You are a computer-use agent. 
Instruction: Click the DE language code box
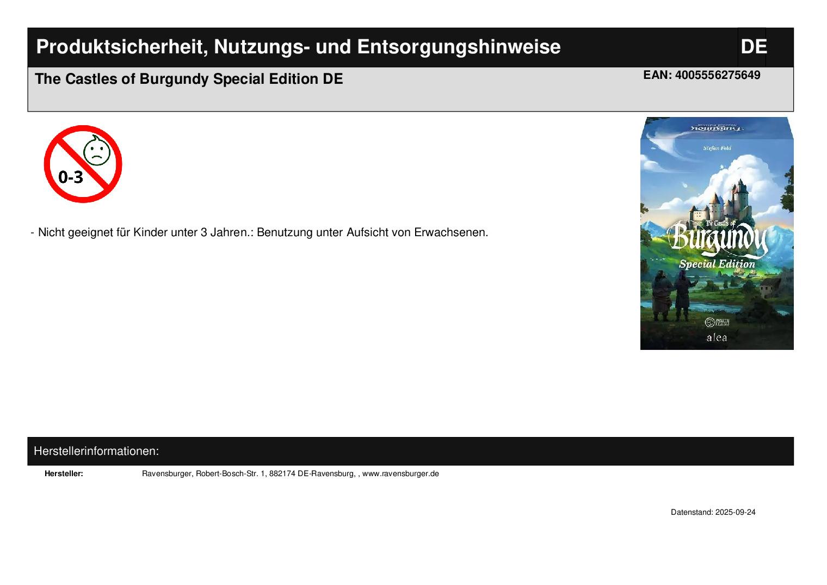[x=753, y=47]
